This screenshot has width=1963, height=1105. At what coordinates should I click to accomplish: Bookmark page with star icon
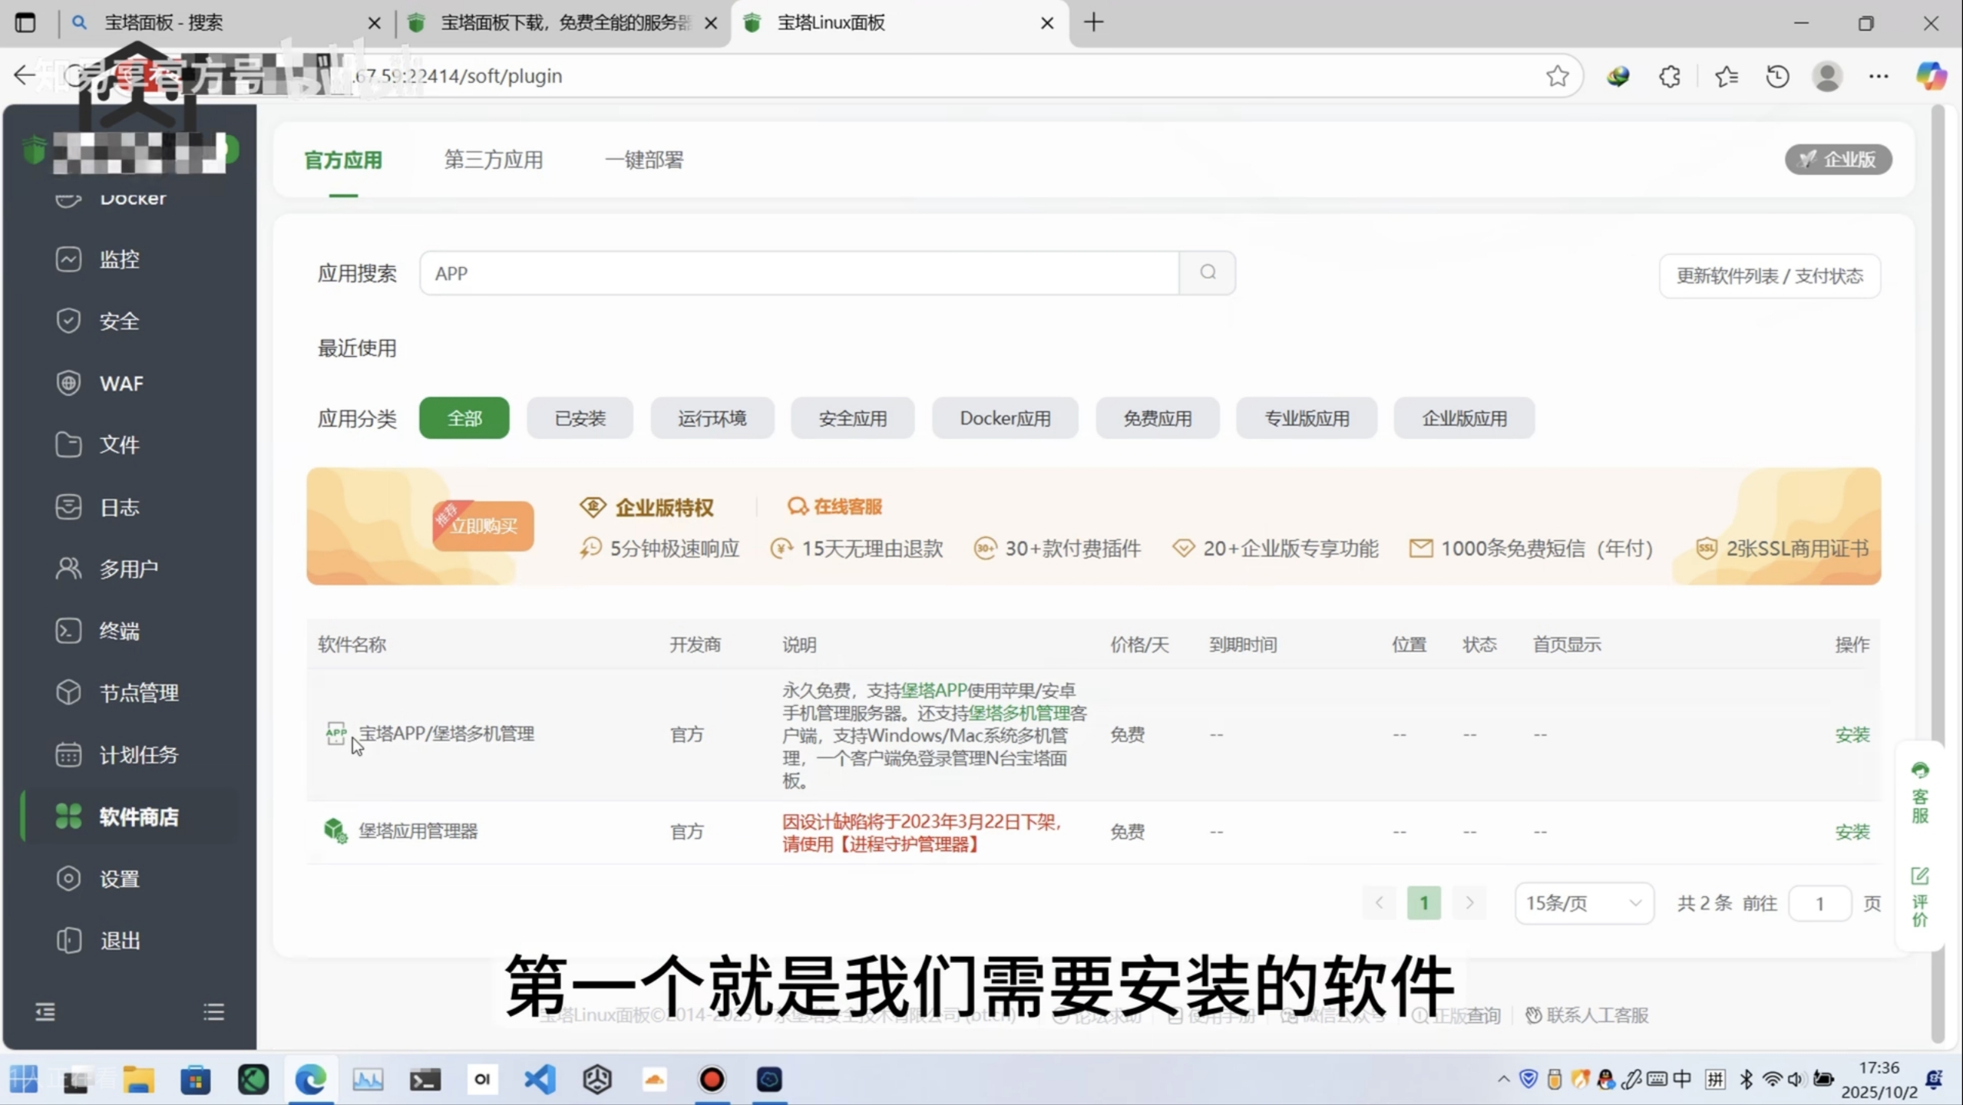1557,76
